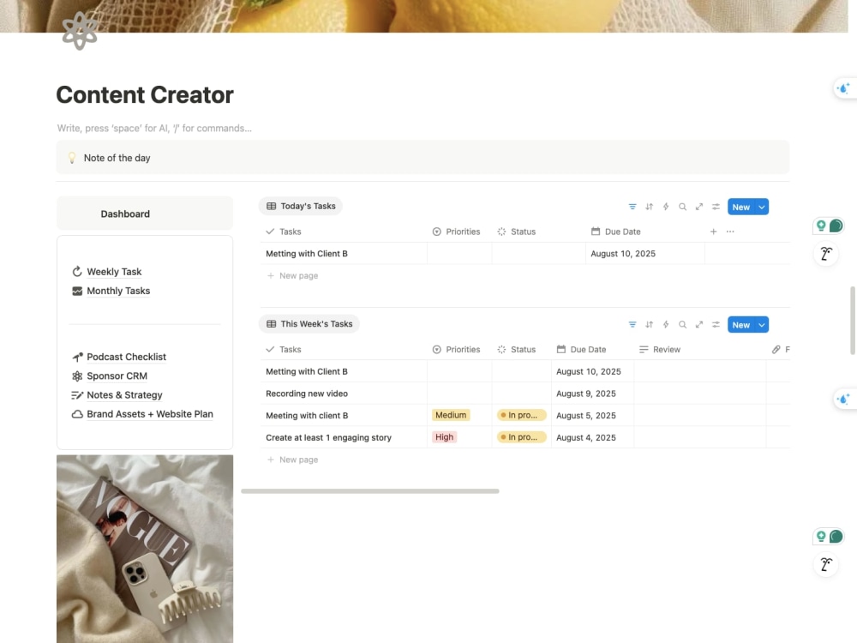
Task: Click In progress status of Create engaging story row
Action: coord(522,437)
